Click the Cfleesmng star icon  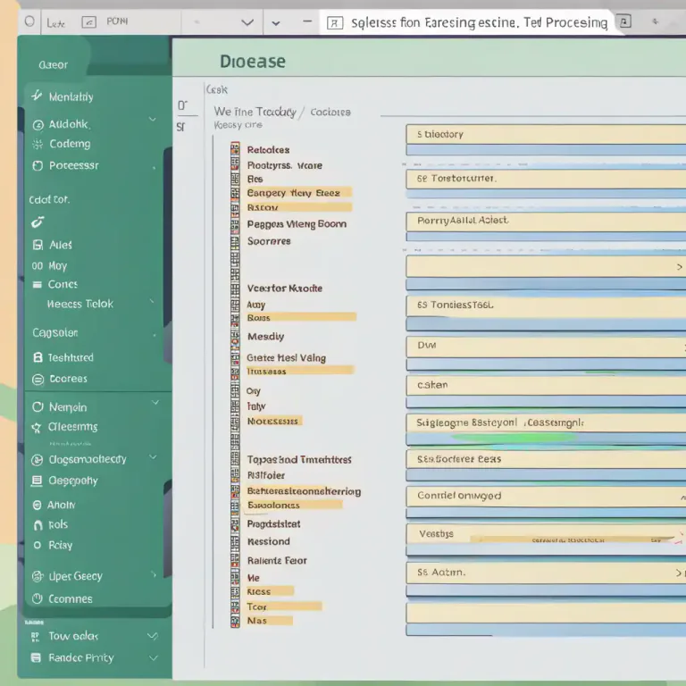37,428
